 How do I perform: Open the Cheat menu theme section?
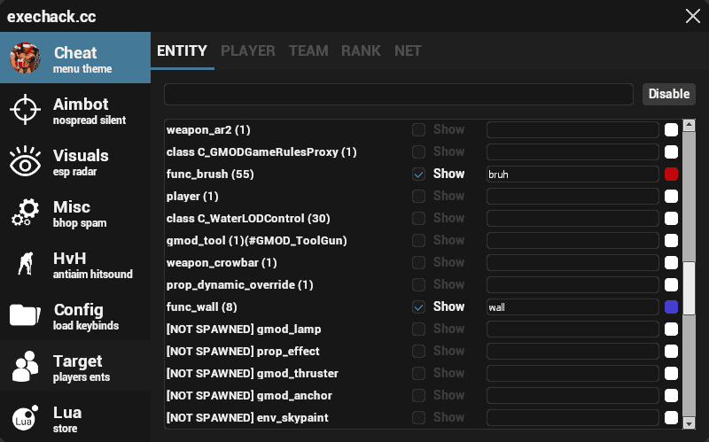click(x=75, y=58)
